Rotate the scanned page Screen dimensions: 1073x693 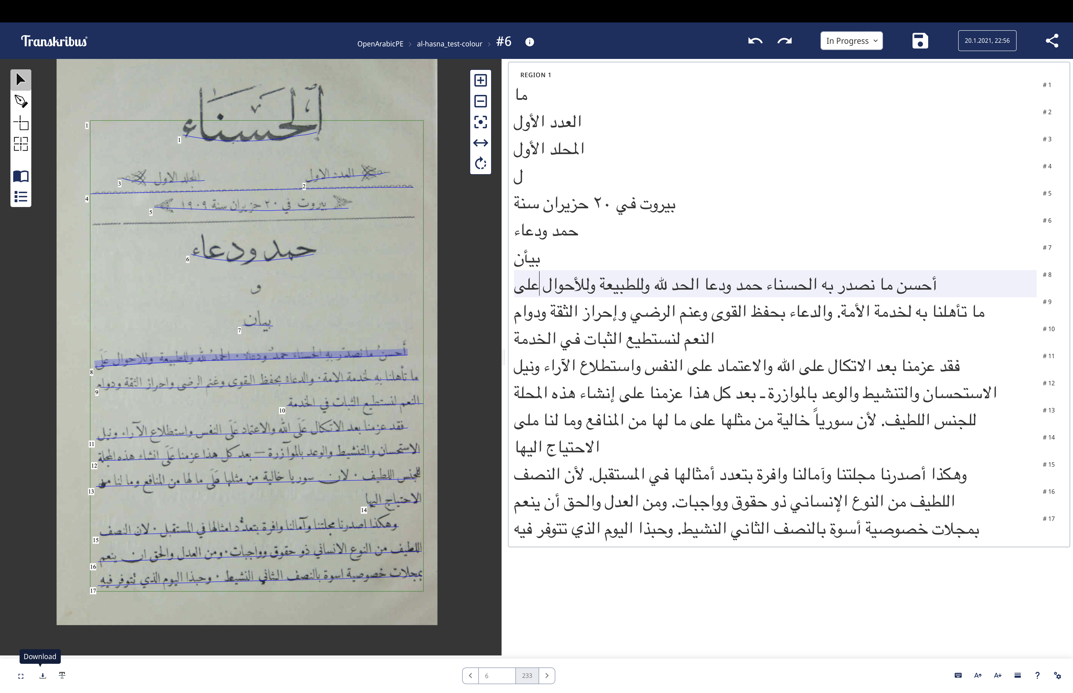tap(480, 164)
